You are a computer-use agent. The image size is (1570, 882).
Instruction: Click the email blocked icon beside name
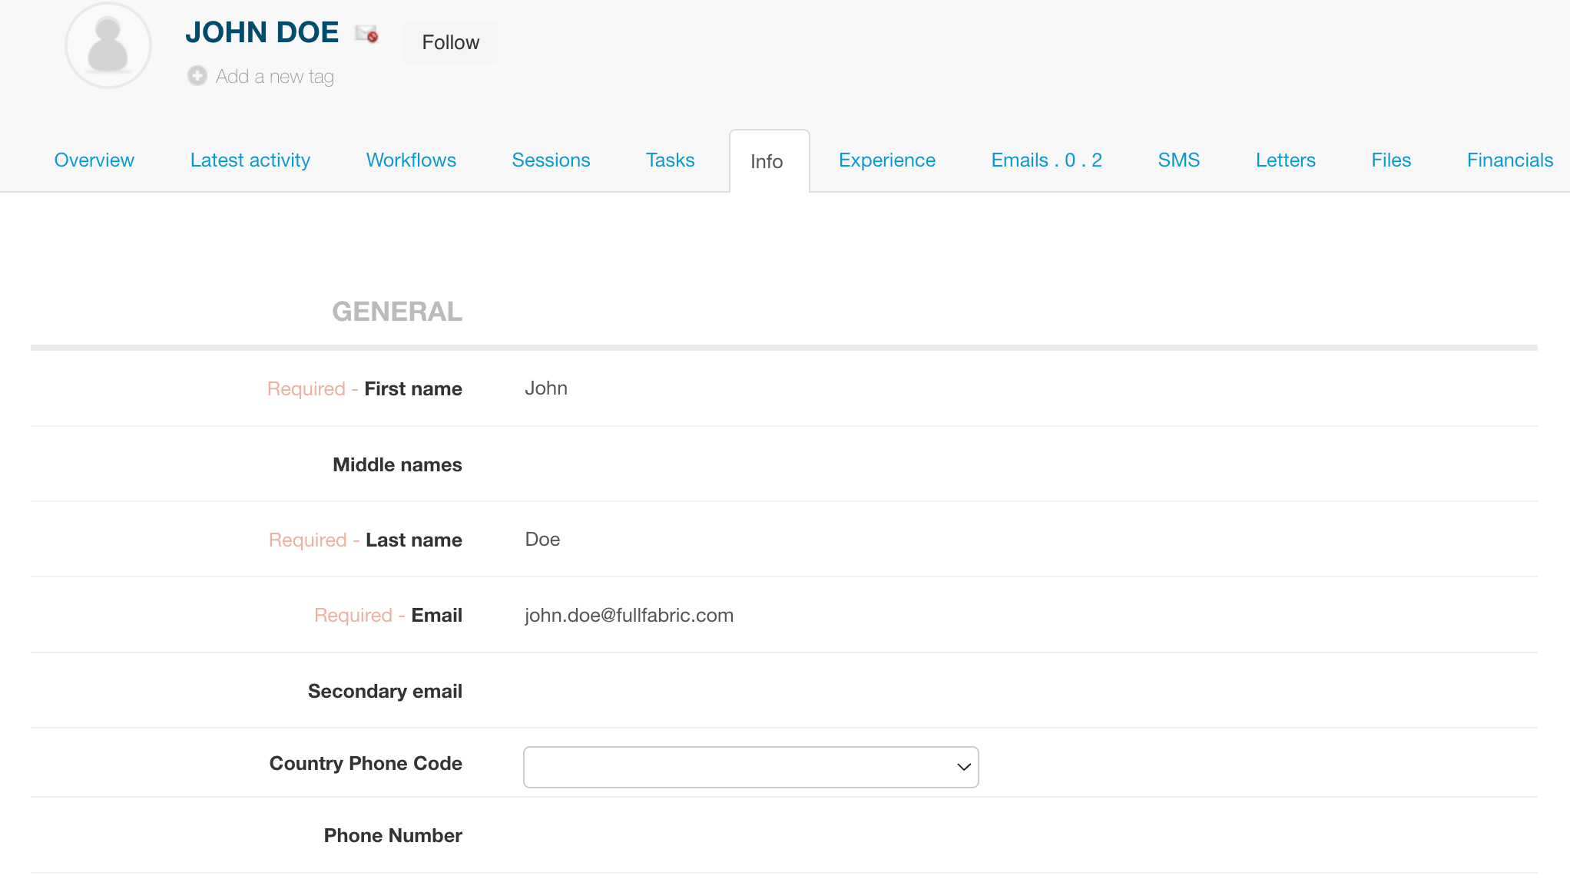(366, 34)
